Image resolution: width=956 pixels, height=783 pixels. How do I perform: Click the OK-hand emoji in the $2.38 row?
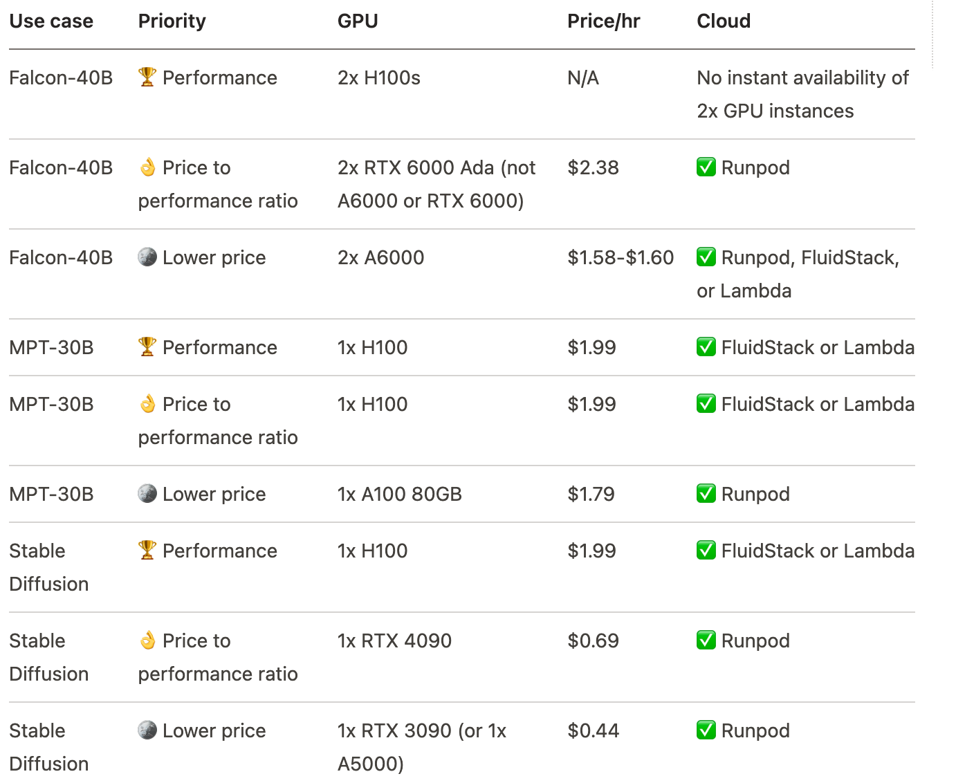pos(147,167)
